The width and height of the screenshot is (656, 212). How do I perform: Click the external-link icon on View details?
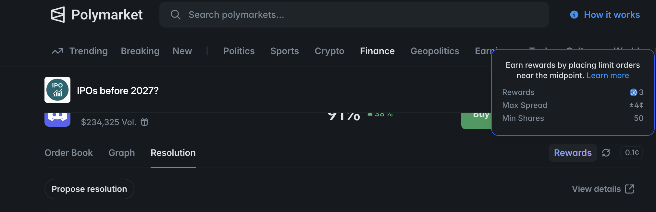629,189
